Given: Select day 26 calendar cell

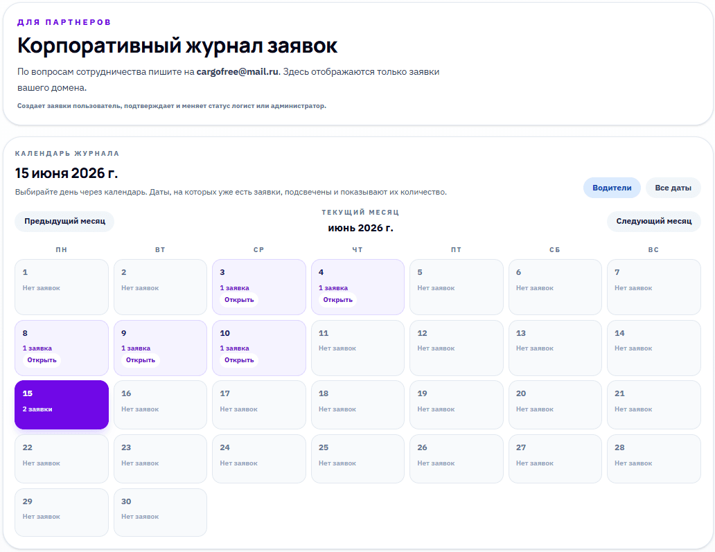Looking at the screenshot, I should 456,458.
